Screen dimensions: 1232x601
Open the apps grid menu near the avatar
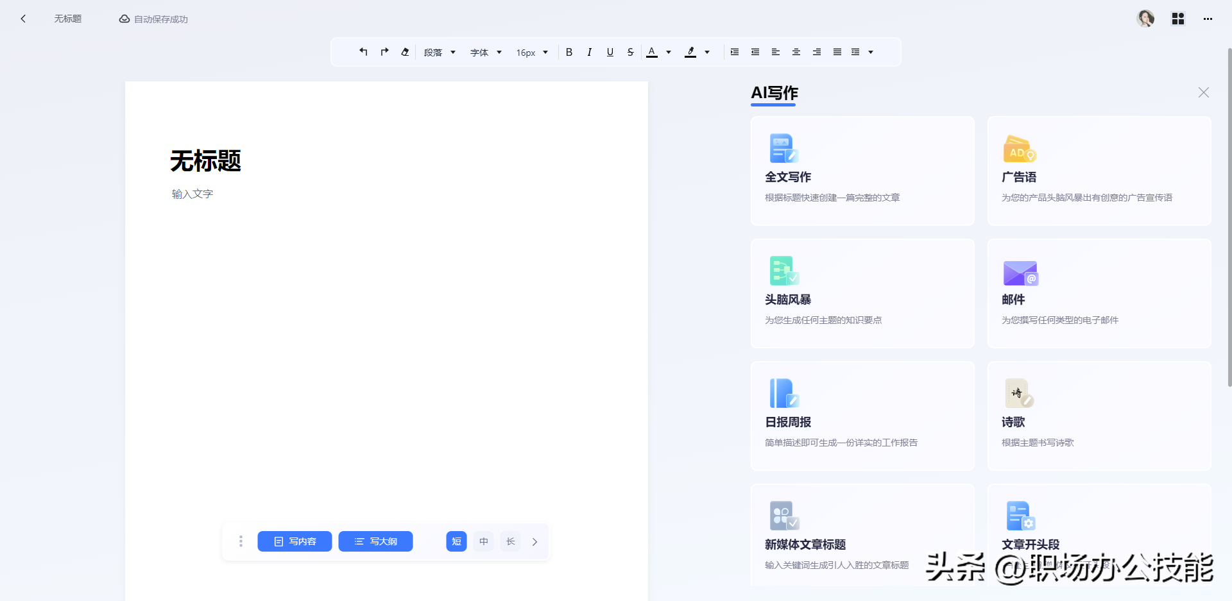pyautogui.click(x=1178, y=19)
